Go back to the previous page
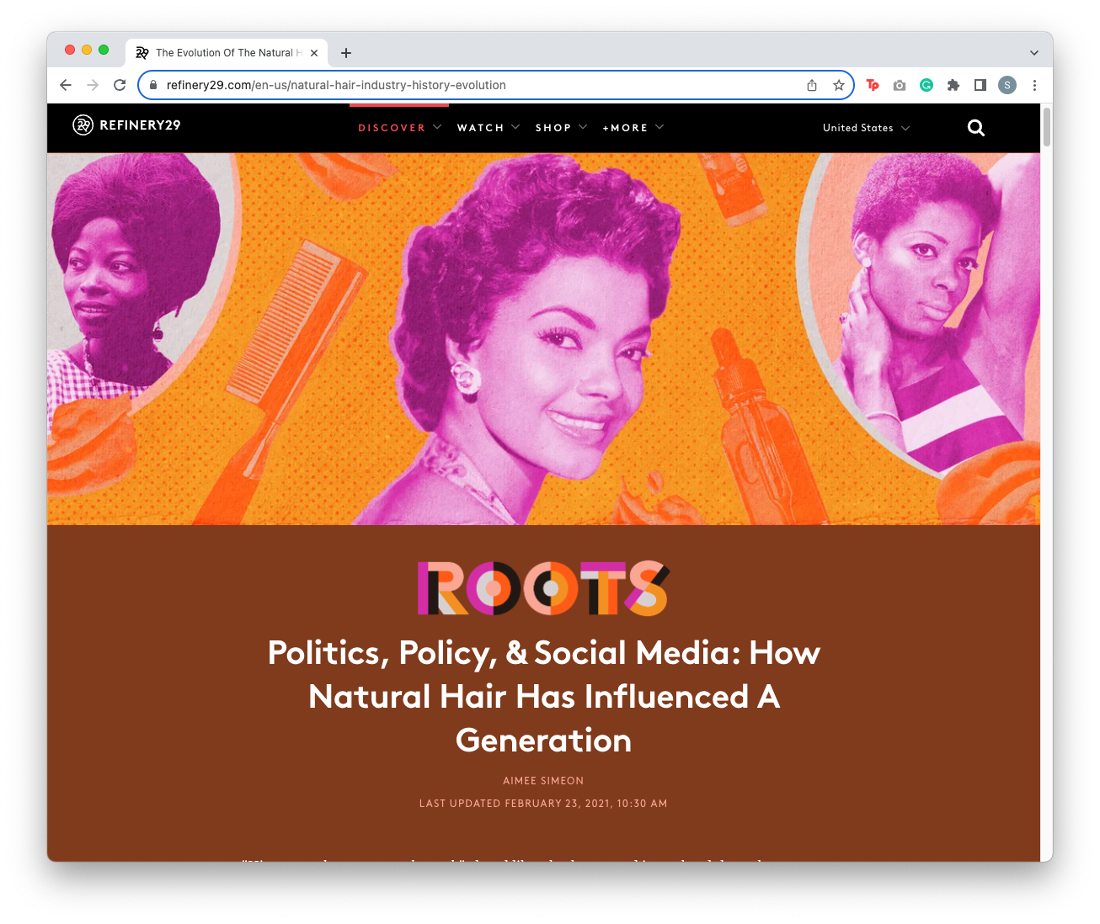 (66, 85)
